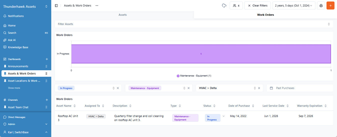
Task: Click the May 14, 2022 purchase date
Action: [238, 116]
